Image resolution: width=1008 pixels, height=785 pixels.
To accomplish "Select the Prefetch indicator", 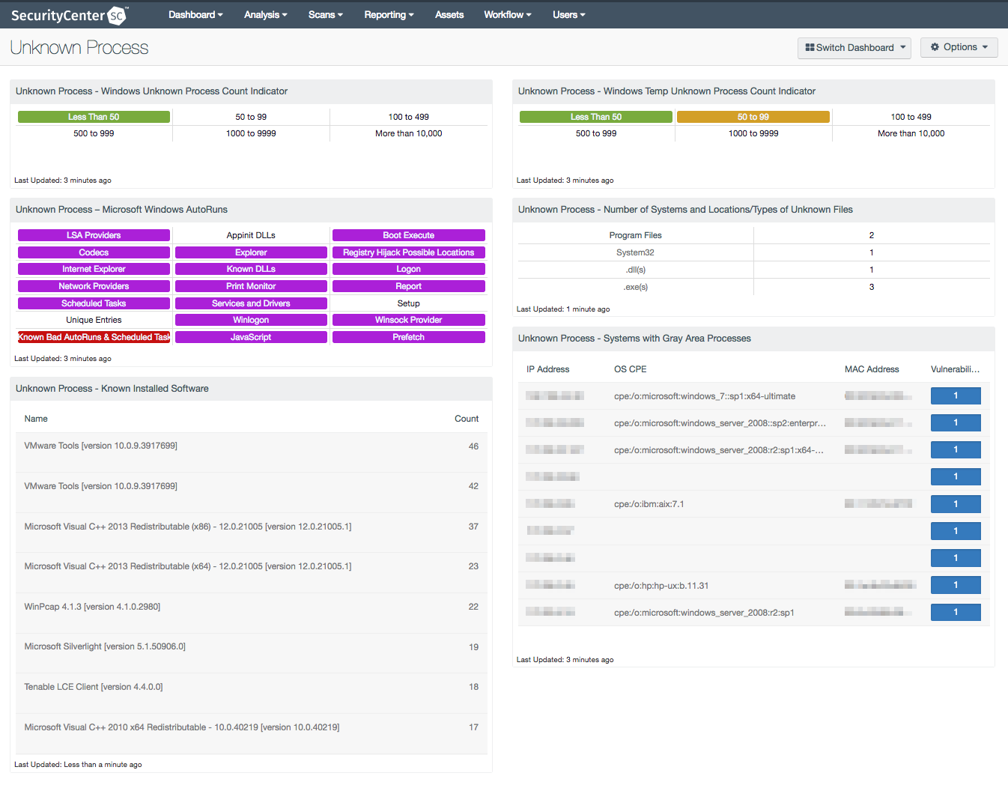I will [x=409, y=337].
